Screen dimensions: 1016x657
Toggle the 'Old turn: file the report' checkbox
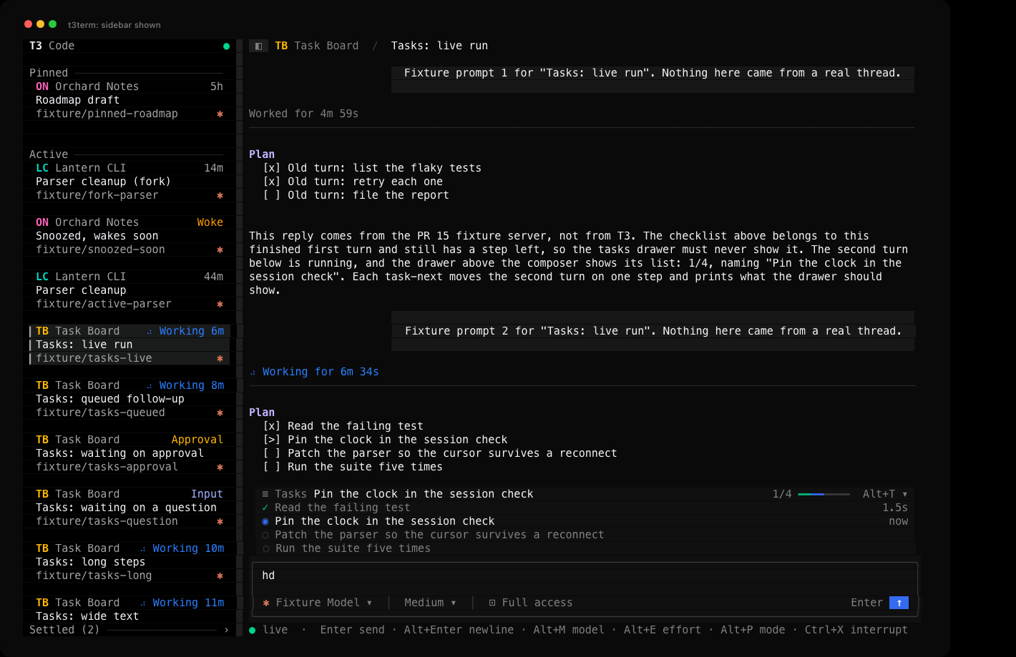(272, 195)
